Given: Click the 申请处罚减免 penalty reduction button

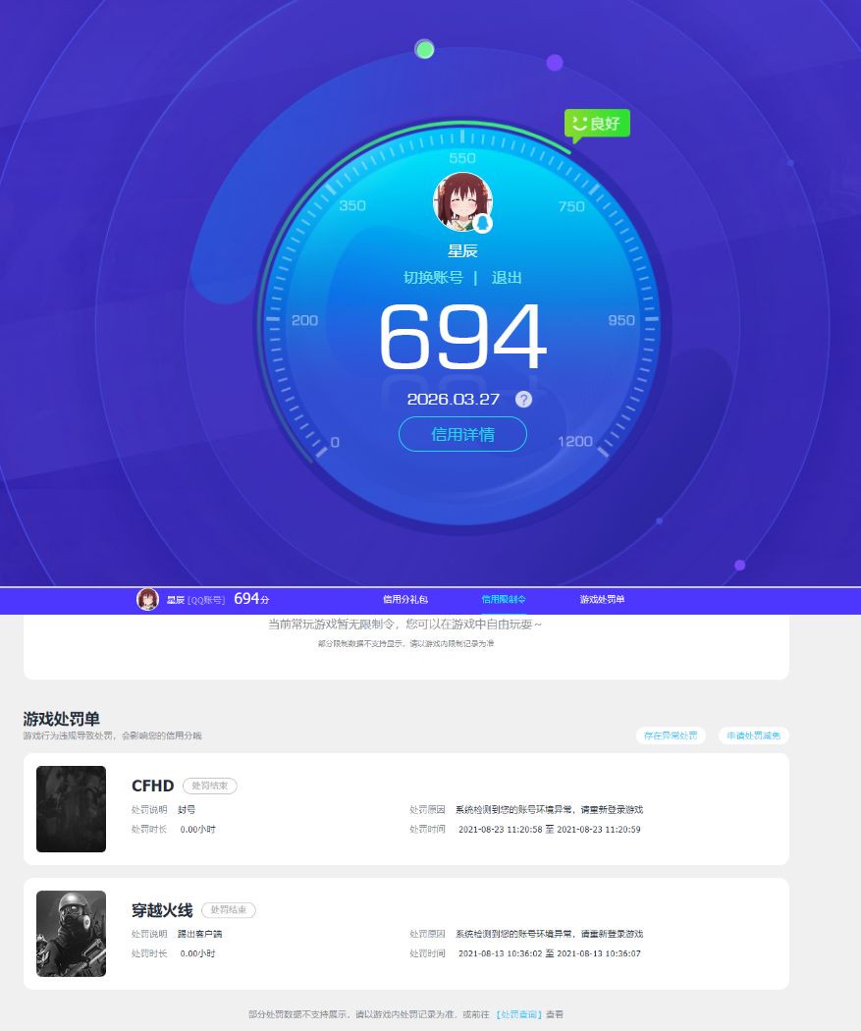Looking at the screenshot, I should (x=752, y=734).
